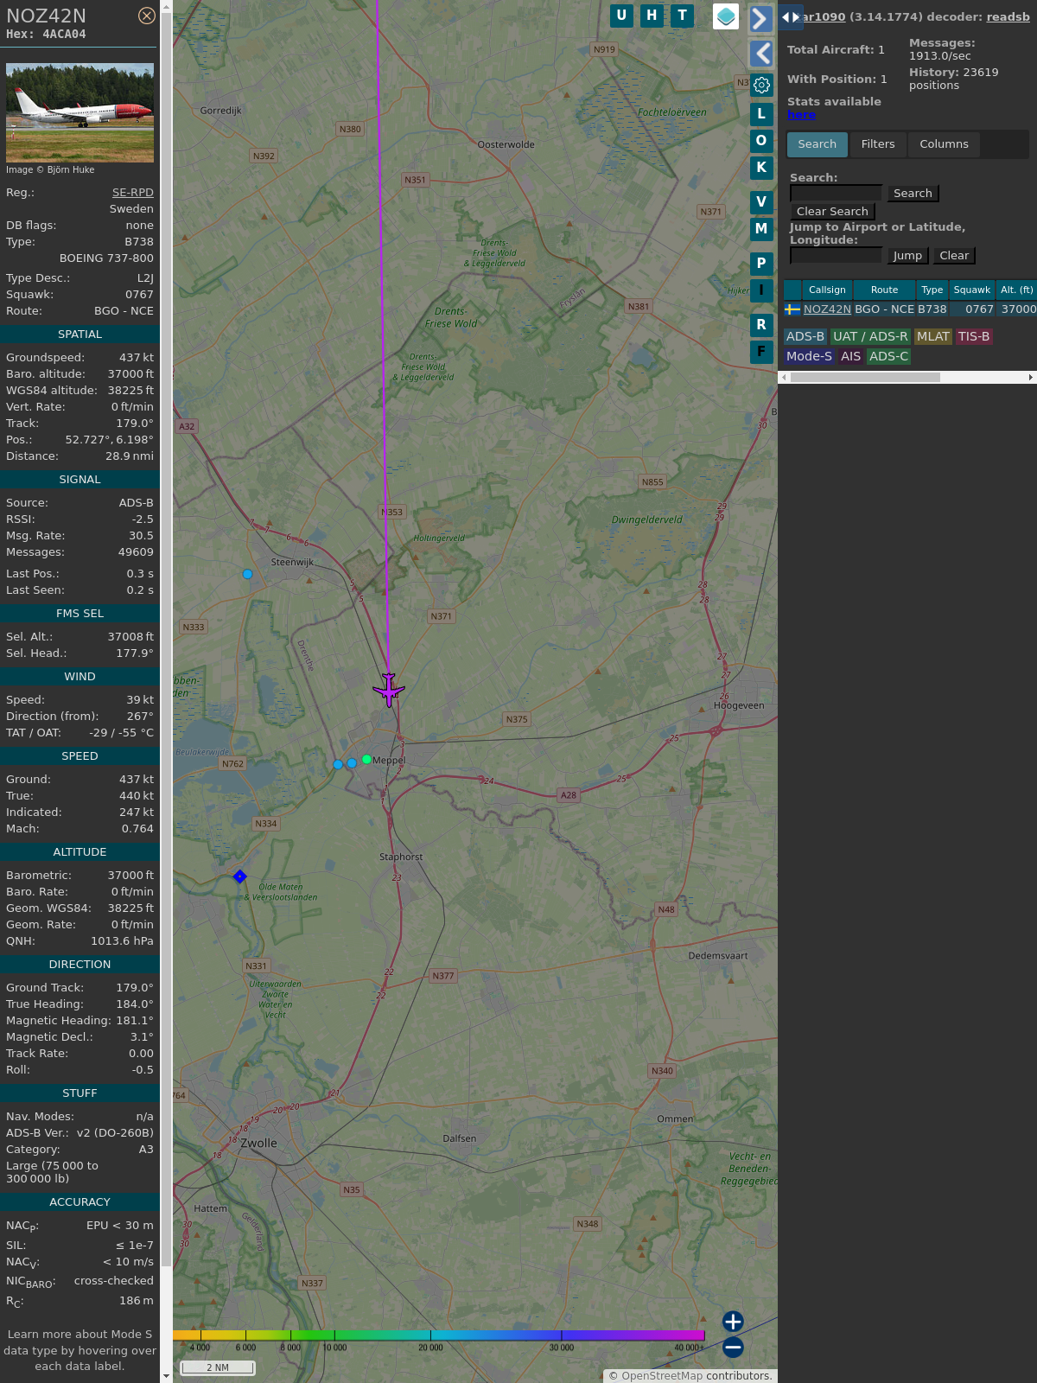Expand sidebar with the right chevron
This screenshot has height=1383, width=1037.
pos(760,19)
